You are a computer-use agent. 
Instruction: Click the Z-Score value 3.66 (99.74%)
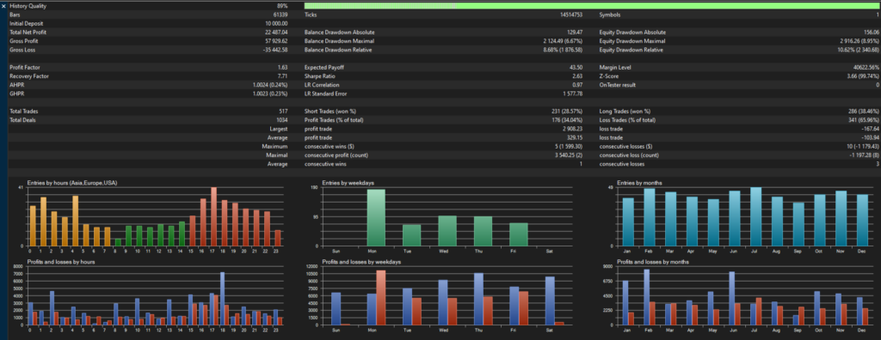pos(864,76)
